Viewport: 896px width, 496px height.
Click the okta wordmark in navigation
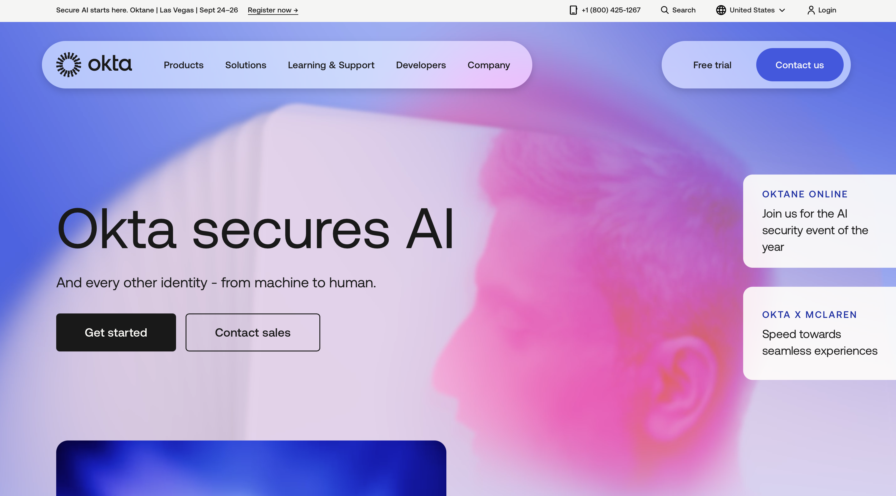point(110,64)
